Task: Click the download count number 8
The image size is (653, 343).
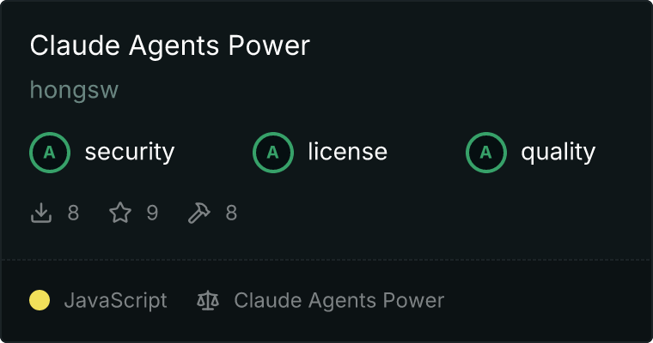Action: (73, 213)
